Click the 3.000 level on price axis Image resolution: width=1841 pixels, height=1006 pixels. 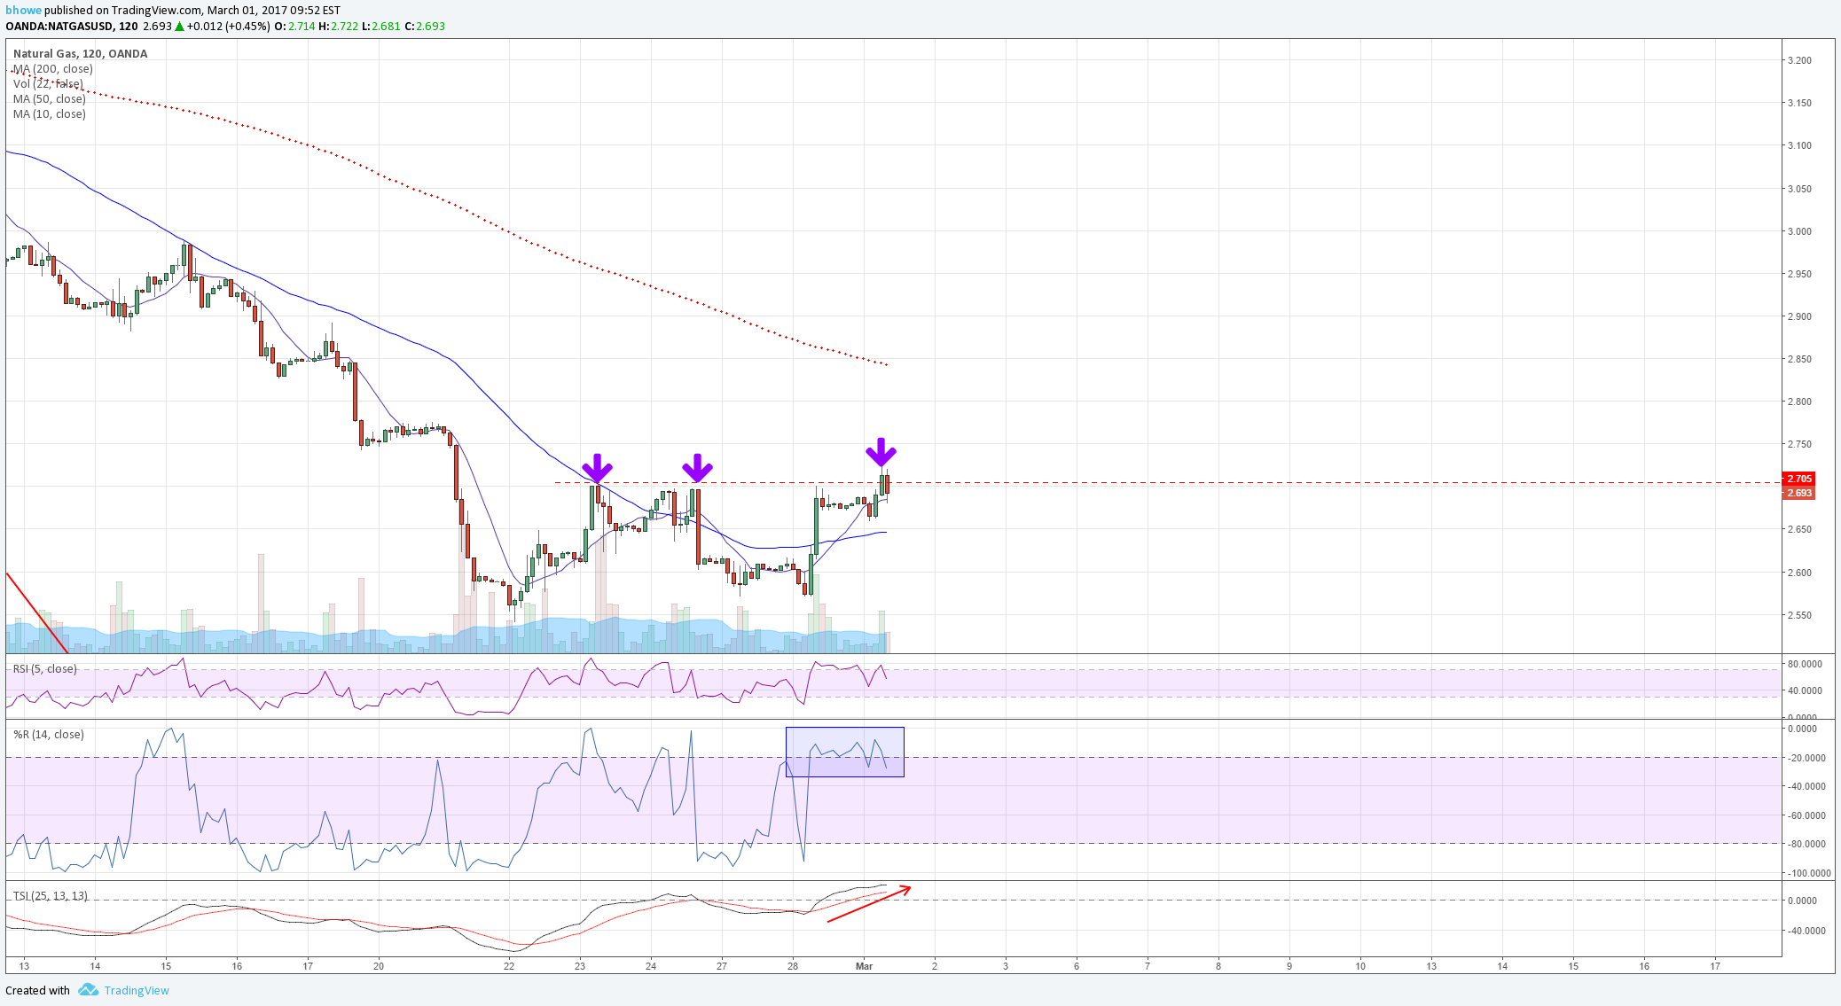tap(1800, 231)
